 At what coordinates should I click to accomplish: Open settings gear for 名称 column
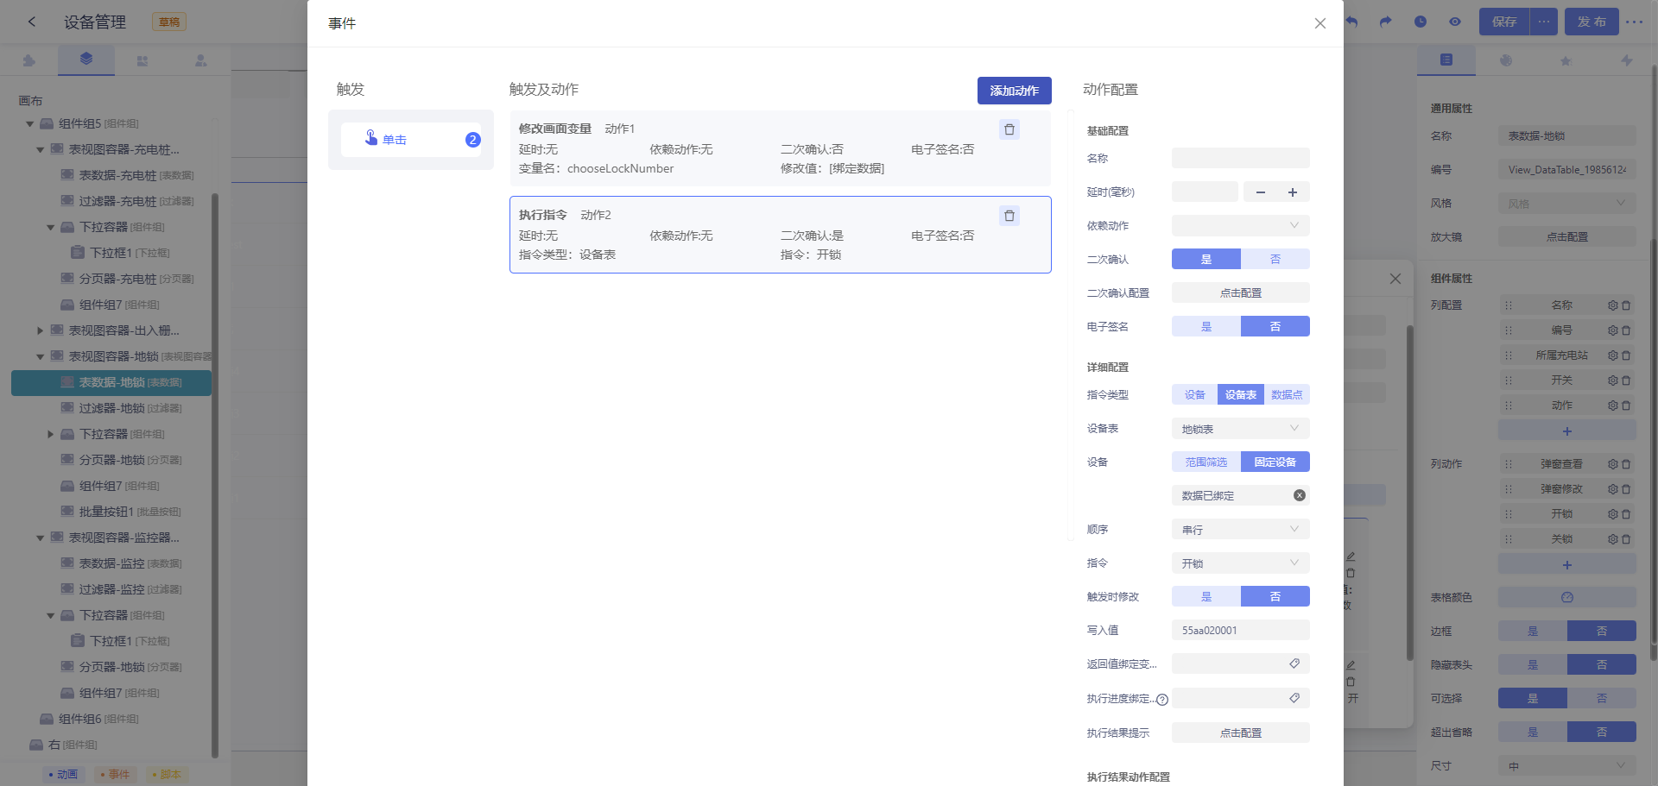1612,305
